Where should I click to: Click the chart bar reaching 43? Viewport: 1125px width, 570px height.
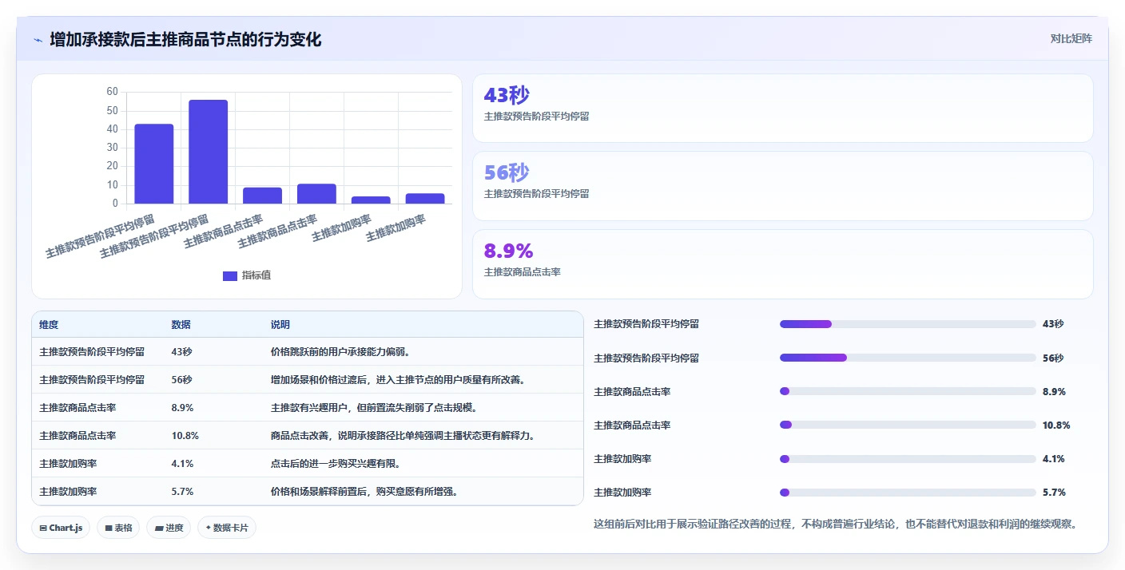point(154,164)
